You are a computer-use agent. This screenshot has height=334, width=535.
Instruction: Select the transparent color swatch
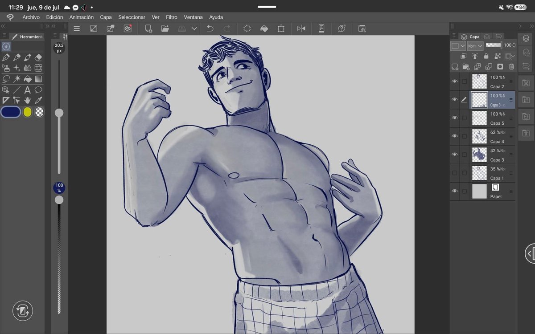click(x=39, y=112)
